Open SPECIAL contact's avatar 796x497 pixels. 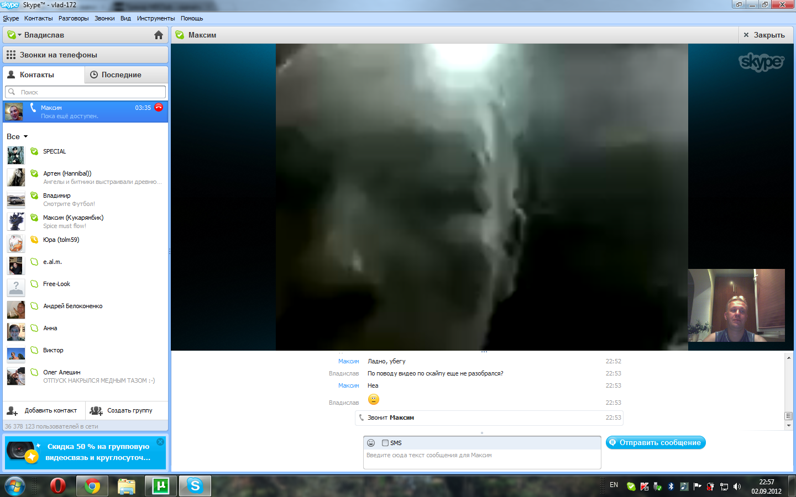pyautogui.click(x=15, y=155)
